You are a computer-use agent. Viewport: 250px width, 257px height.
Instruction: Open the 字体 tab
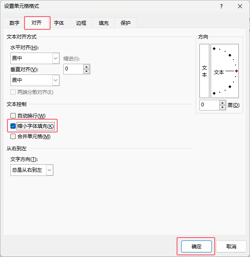click(x=59, y=23)
